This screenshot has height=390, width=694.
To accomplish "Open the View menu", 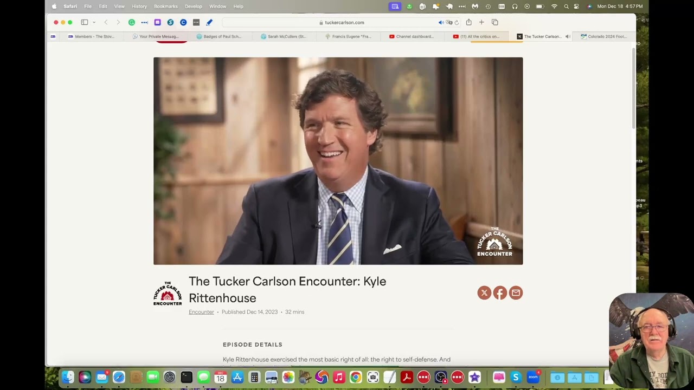I will coord(119,6).
